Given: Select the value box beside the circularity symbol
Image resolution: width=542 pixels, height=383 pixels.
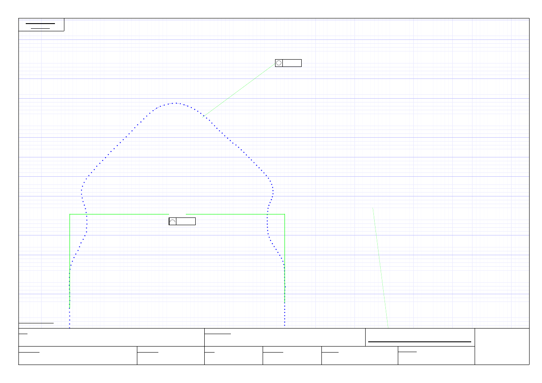Looking at the screenshot, I should [x=292, y=63].
